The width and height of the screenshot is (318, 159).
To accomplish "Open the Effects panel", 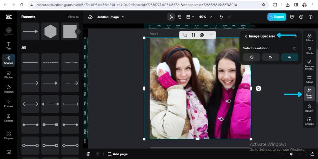I will (x=309, y=50).
